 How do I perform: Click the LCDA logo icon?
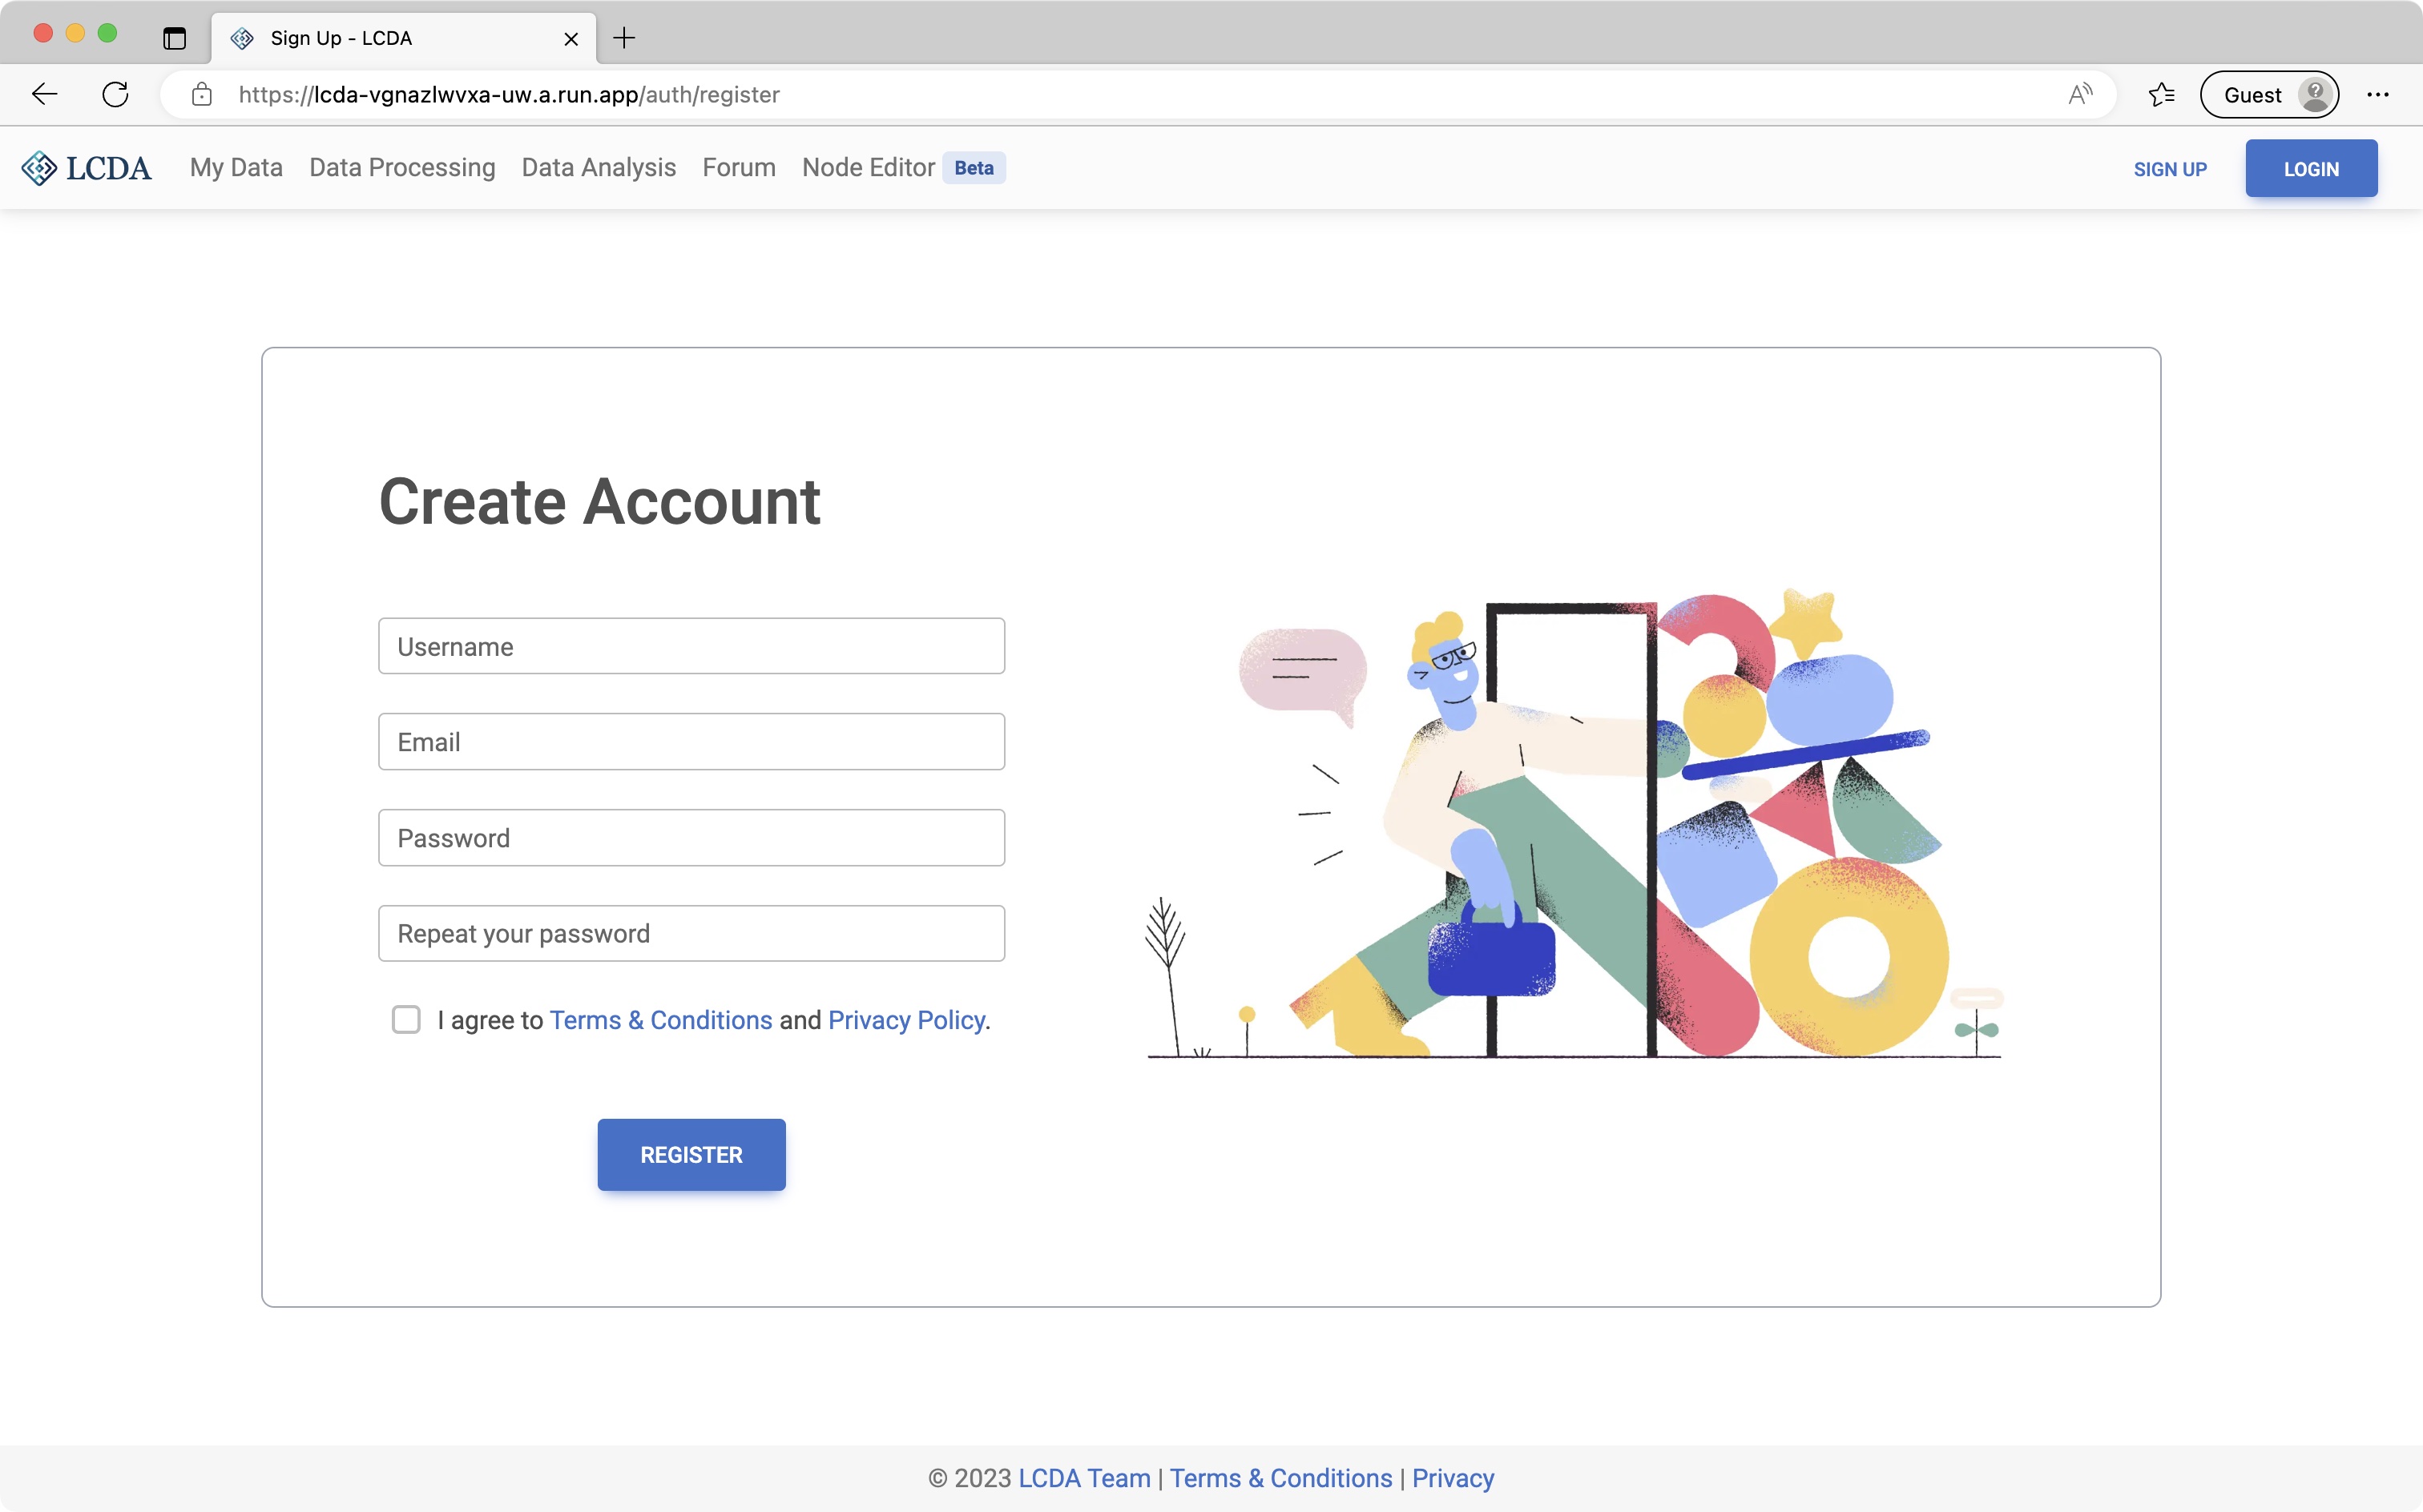click(x=40, y=168)
